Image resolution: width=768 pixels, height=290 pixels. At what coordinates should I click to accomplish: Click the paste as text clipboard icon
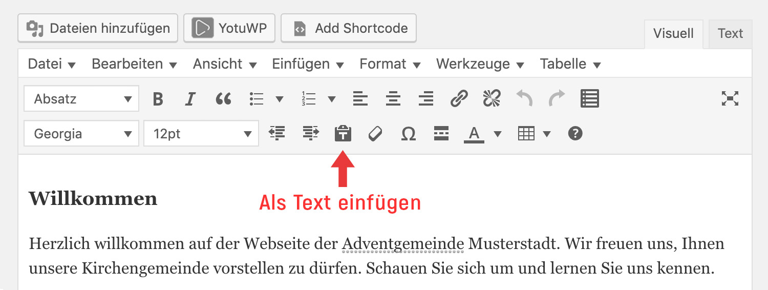(x=343, y=134)
